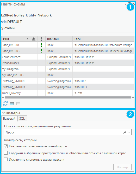Viewport: 136px width, 174px height.
Task: Click the exclamation mark column header
Action: click(x=41, y=39)
